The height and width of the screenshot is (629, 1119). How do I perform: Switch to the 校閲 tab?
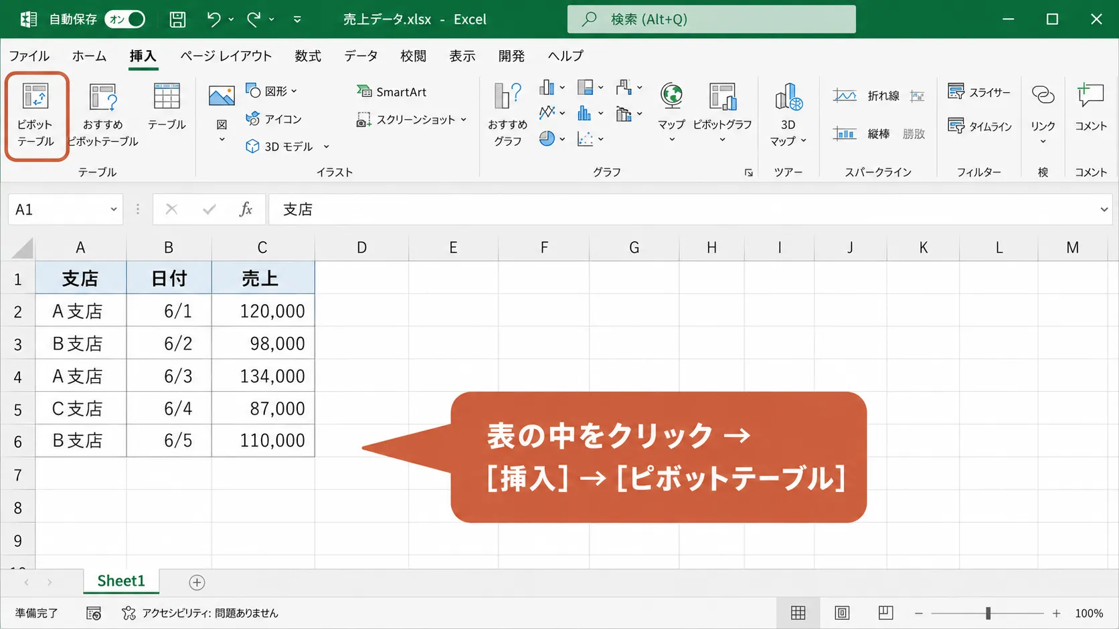pos(413,56)
